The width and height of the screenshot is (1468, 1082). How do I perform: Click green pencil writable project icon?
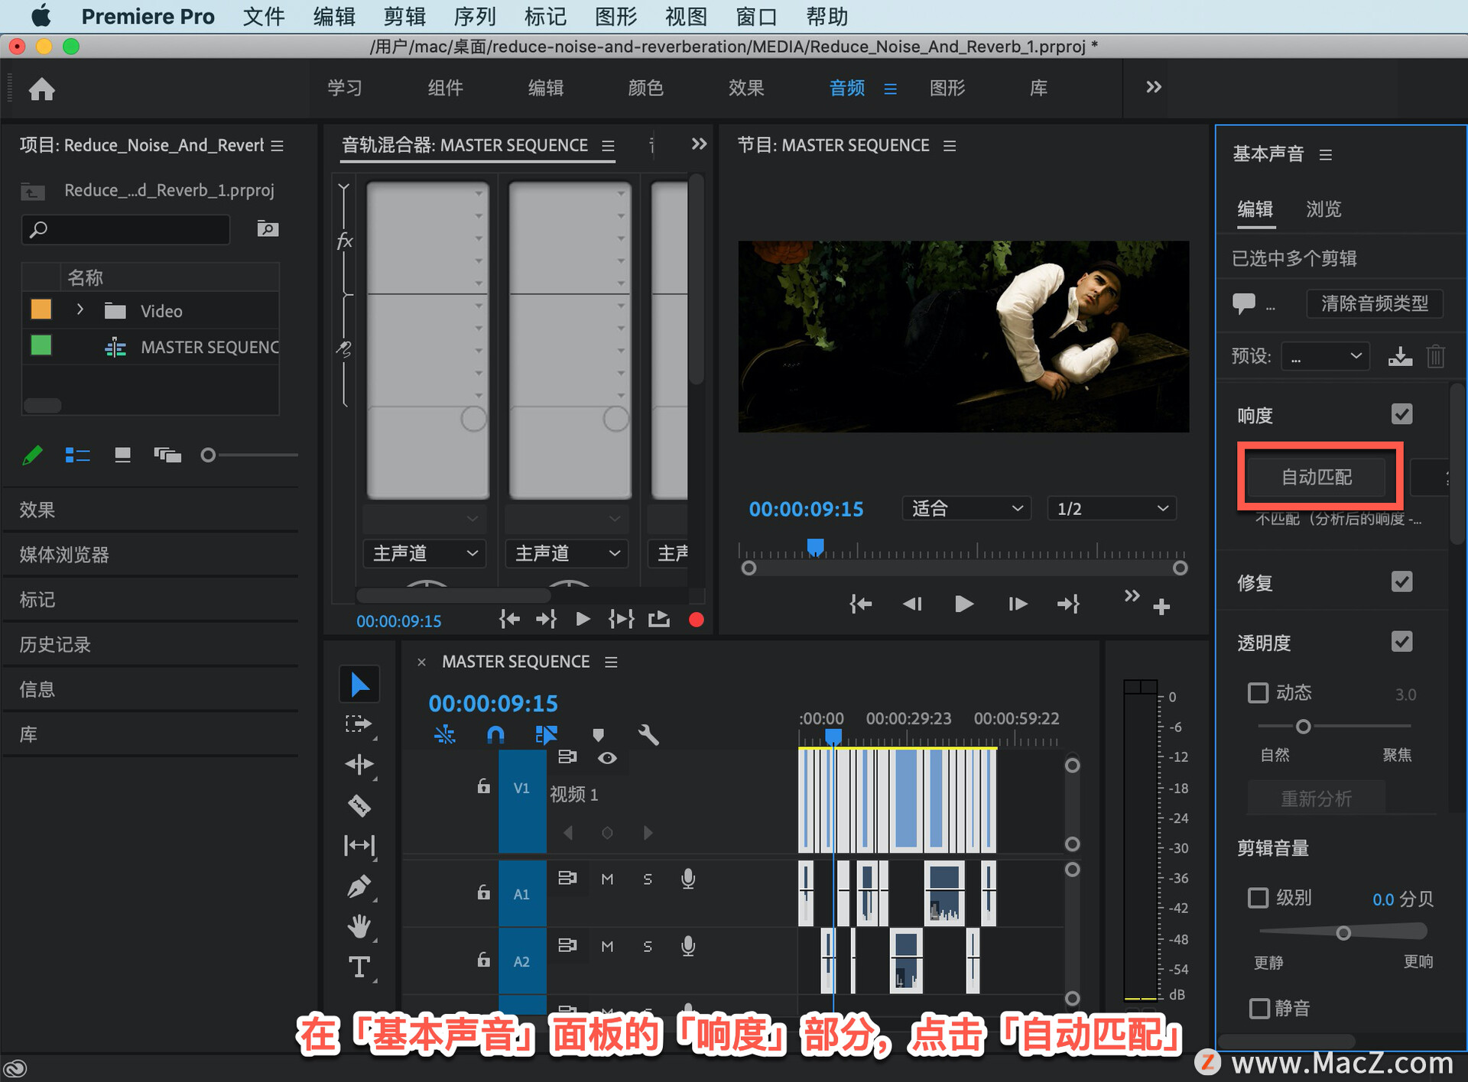(32, 455)
